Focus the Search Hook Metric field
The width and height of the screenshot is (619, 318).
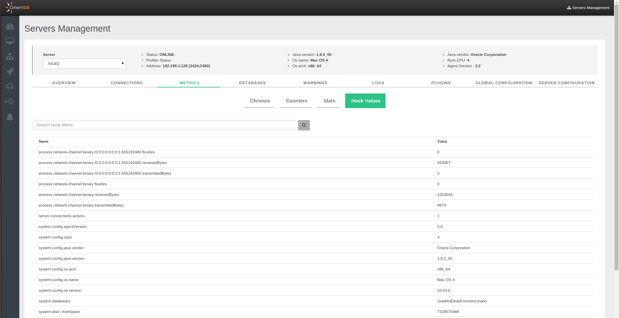tap(165, 125)
